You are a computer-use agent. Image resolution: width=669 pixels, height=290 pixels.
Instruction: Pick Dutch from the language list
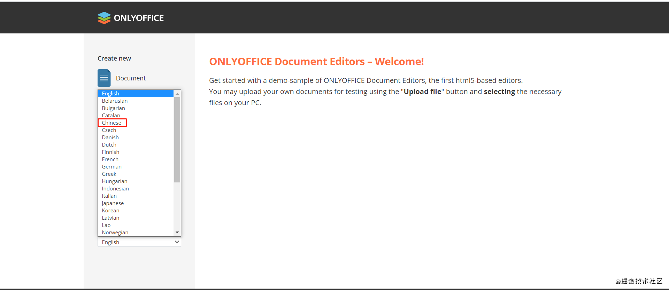136,144
